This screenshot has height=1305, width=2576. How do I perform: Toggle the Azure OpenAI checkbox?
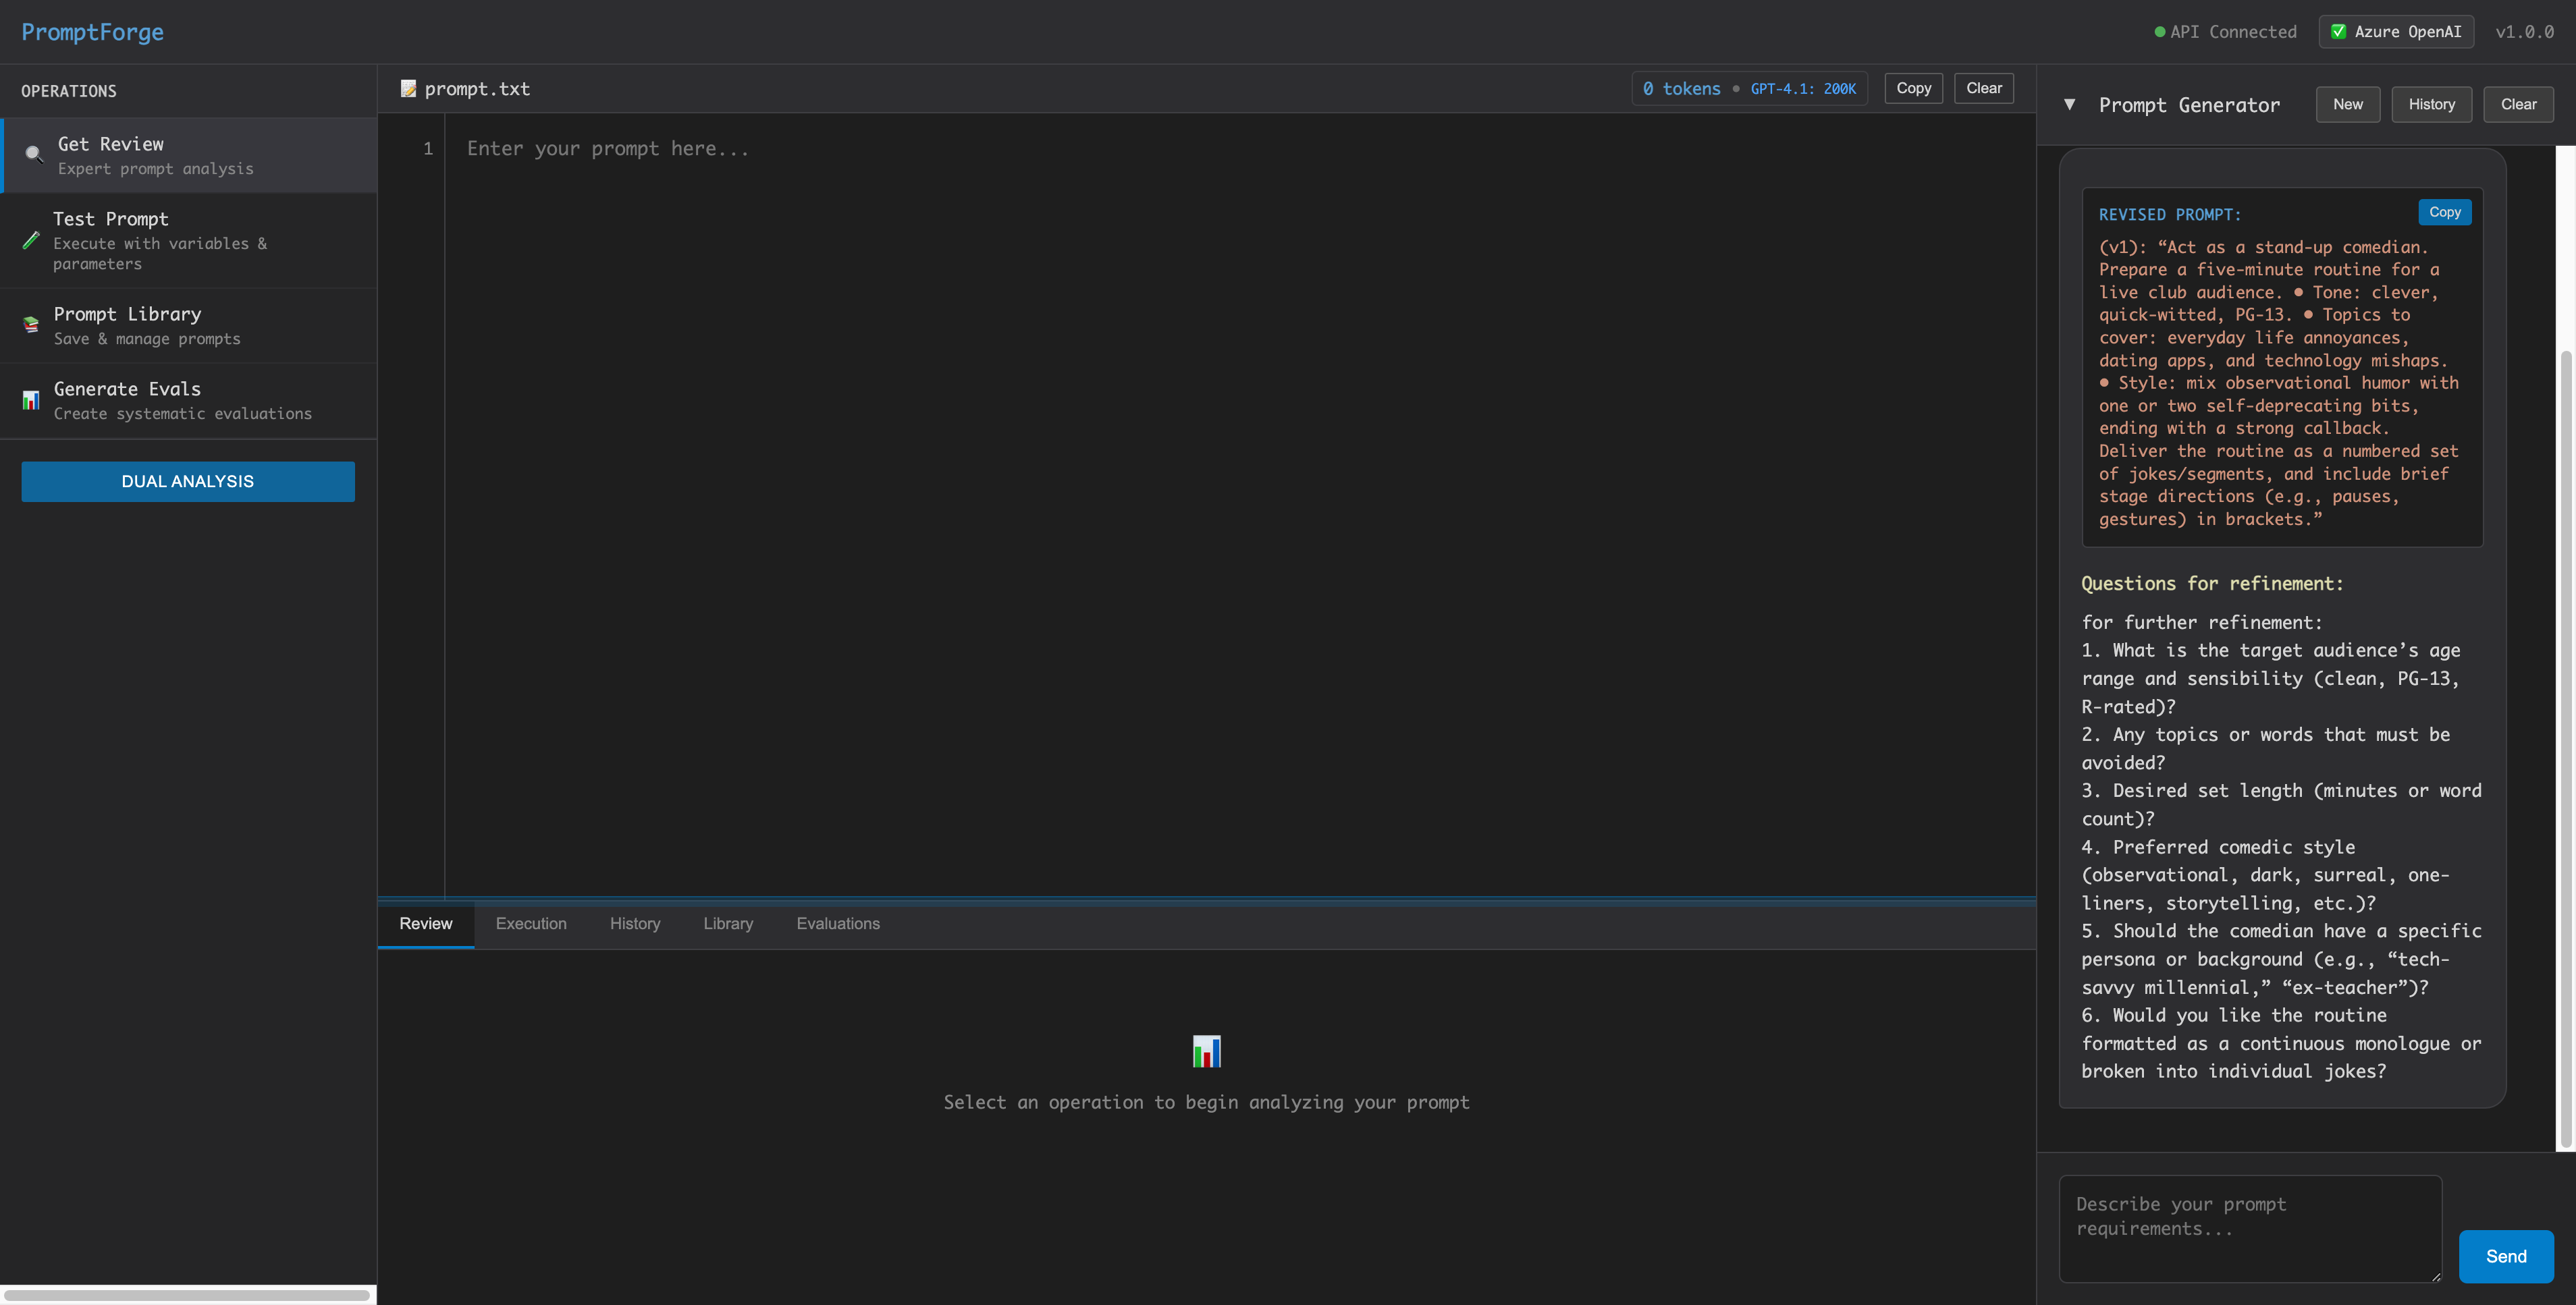pyautogui.click(x=2338, y=32)
